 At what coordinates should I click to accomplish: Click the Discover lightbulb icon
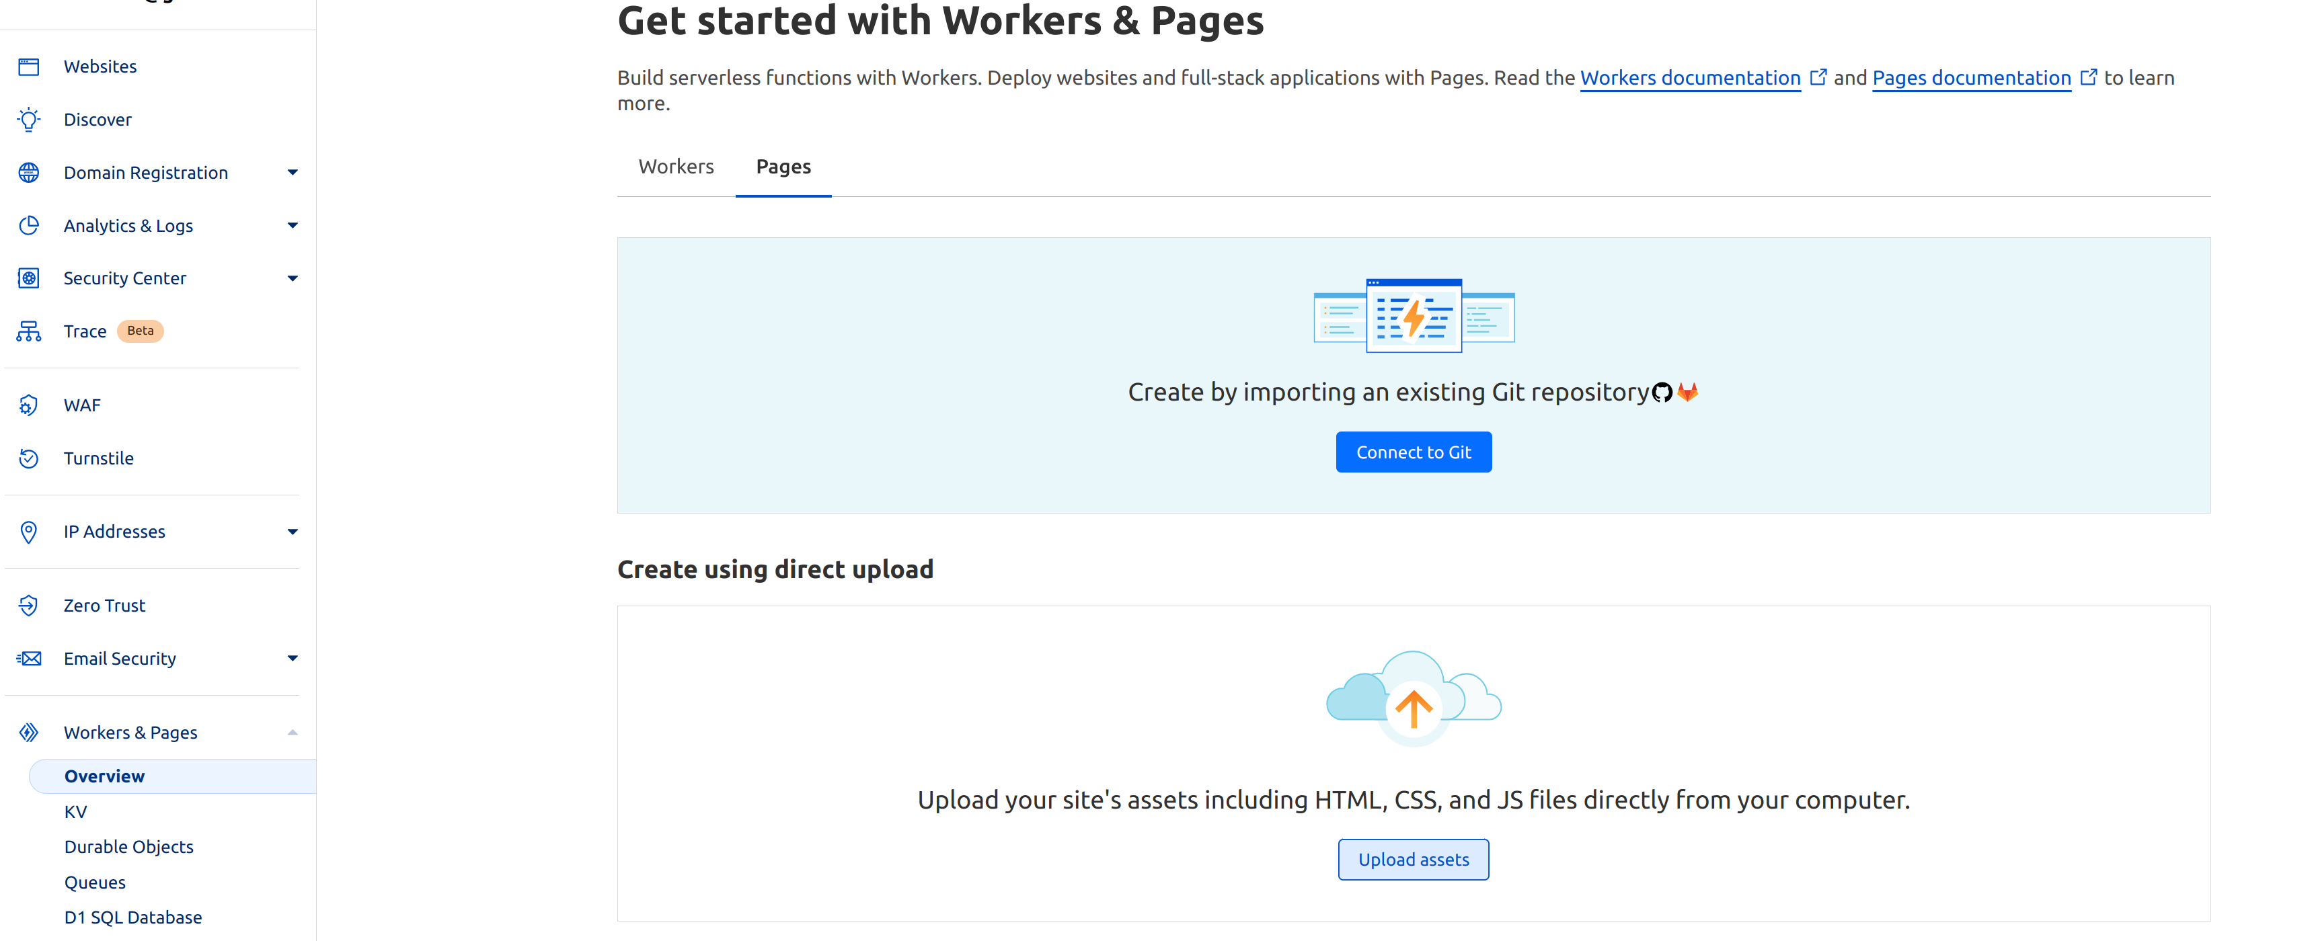(29, 120)
